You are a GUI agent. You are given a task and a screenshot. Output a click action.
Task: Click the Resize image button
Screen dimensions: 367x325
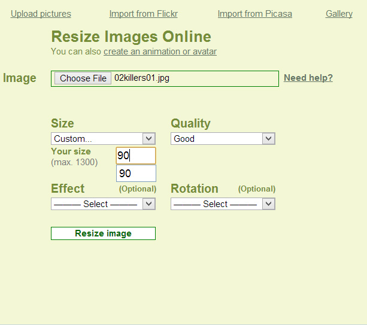[103, 233]
